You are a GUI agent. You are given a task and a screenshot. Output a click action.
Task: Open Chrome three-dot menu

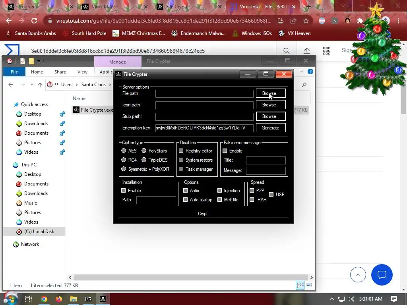(398, 21)
